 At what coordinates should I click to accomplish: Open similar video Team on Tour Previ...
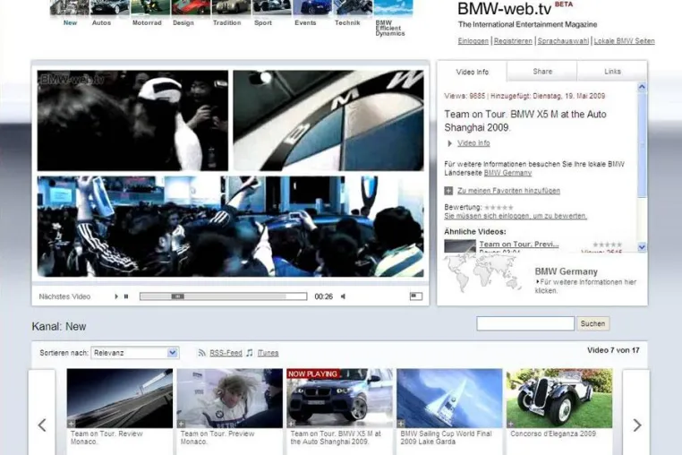(x=519, y=245)
